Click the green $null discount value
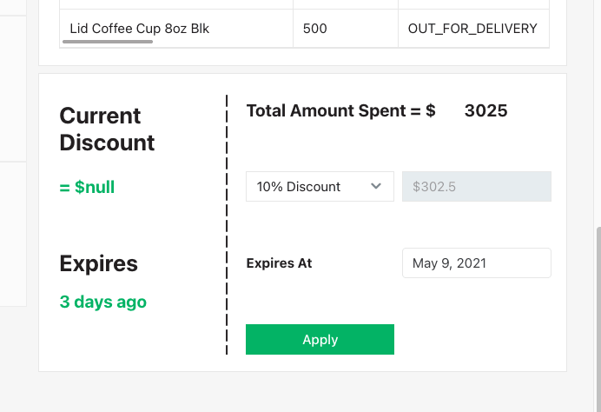The width and height of the screenshot is (601, 412). pos(87,187)
